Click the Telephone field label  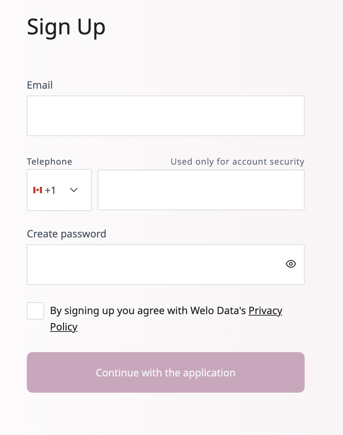tap(50, 161)
